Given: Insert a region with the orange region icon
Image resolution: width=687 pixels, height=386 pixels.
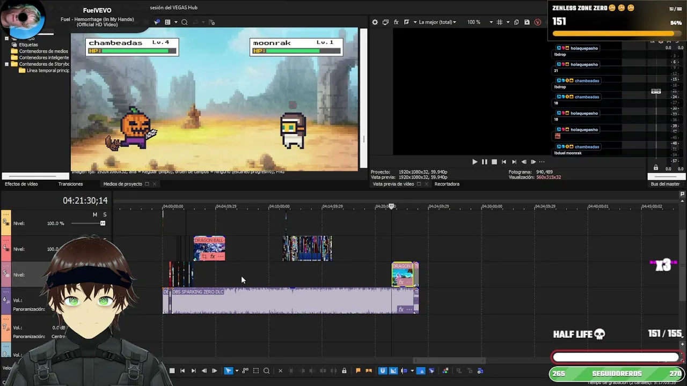Looking at the screenshot, I should 368,370.
